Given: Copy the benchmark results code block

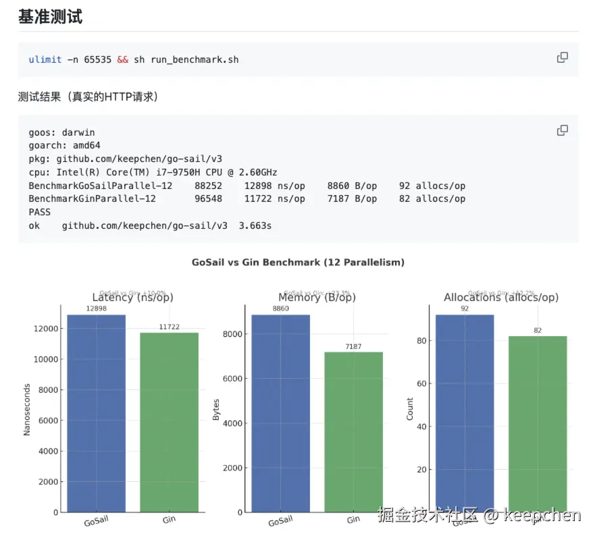Looking at the screenshot, I should pyautogui.click(x=562, y=130).
